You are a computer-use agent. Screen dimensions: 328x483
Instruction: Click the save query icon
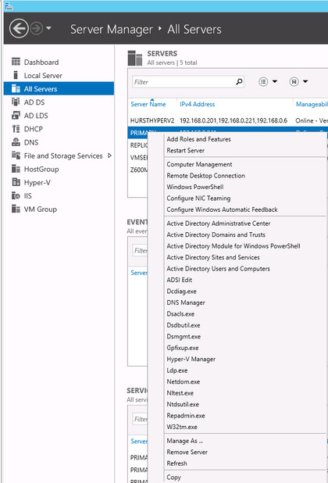[294, 81]
